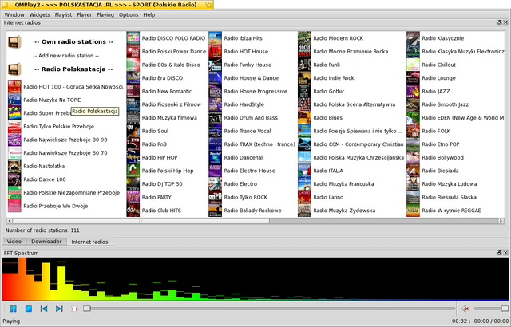Open the Window menu
The image size is (511, 327).
pyautogui.click(x=14, y=14)
